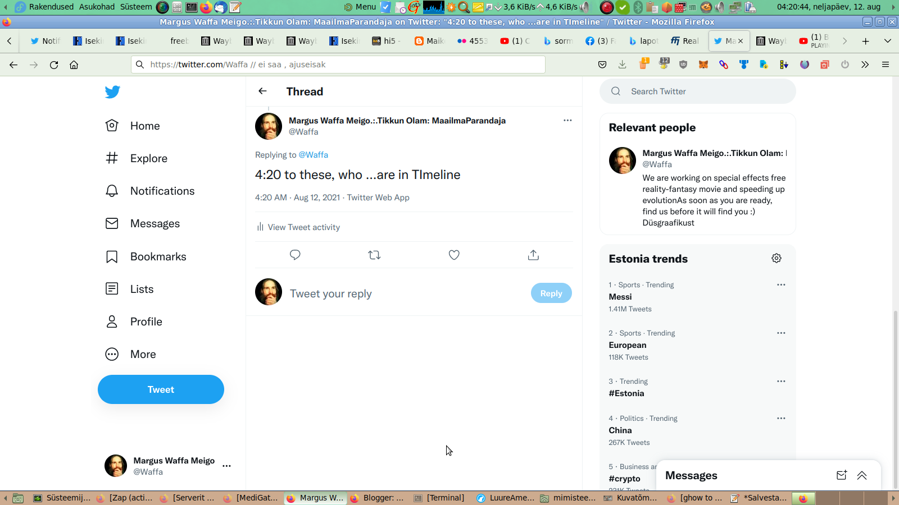Go to Firefox home page
The width and height of the screenshot is (899, 505).
point(74,65)
